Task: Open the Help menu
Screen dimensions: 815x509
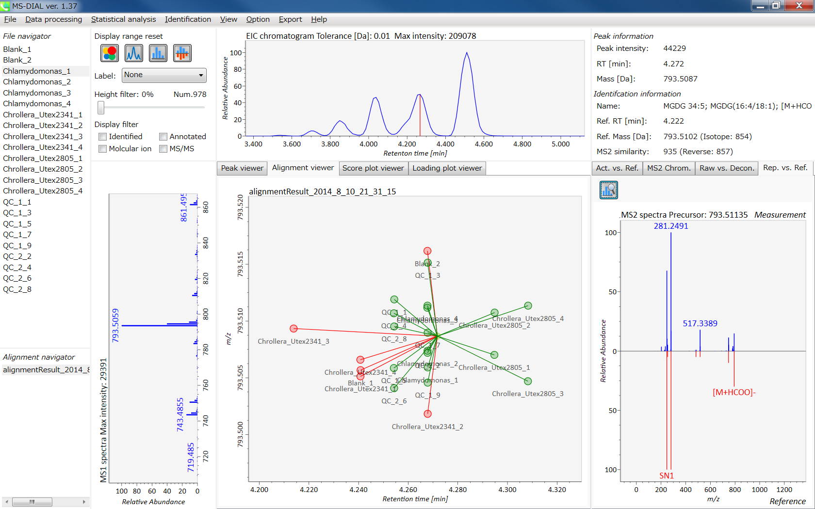Action: click(x=319, y=19)
